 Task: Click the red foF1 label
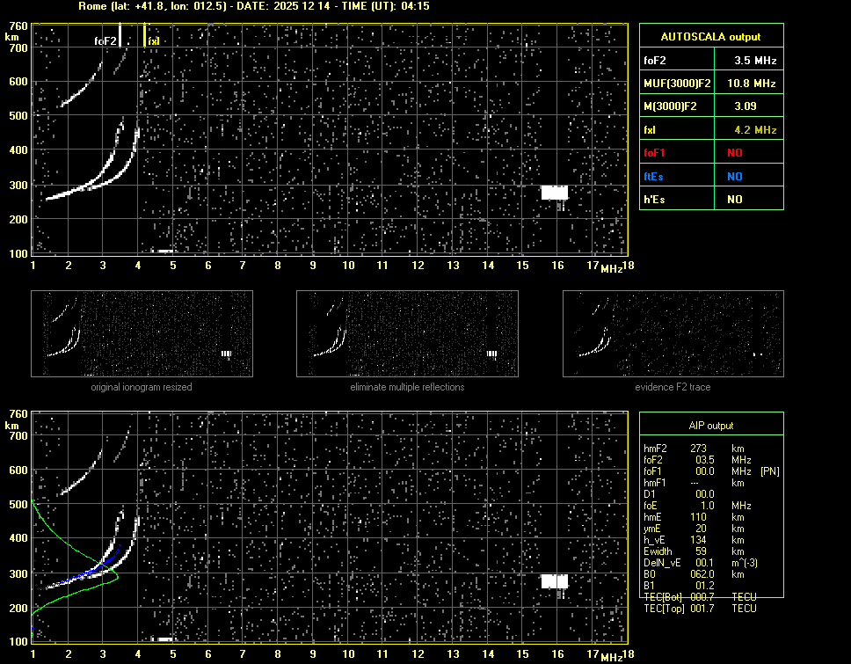(655, 153)
